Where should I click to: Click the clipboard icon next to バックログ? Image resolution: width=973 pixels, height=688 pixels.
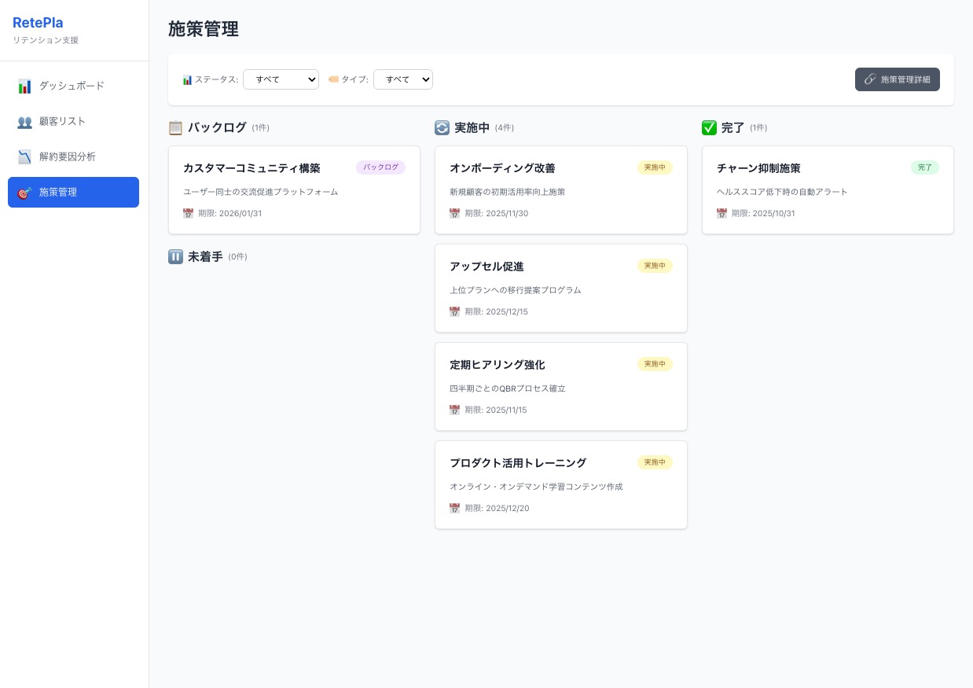[175, 127]
